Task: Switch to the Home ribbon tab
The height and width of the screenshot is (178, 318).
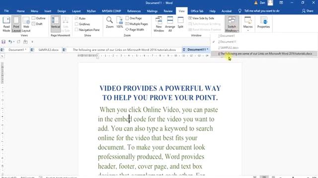Action: 21,11
